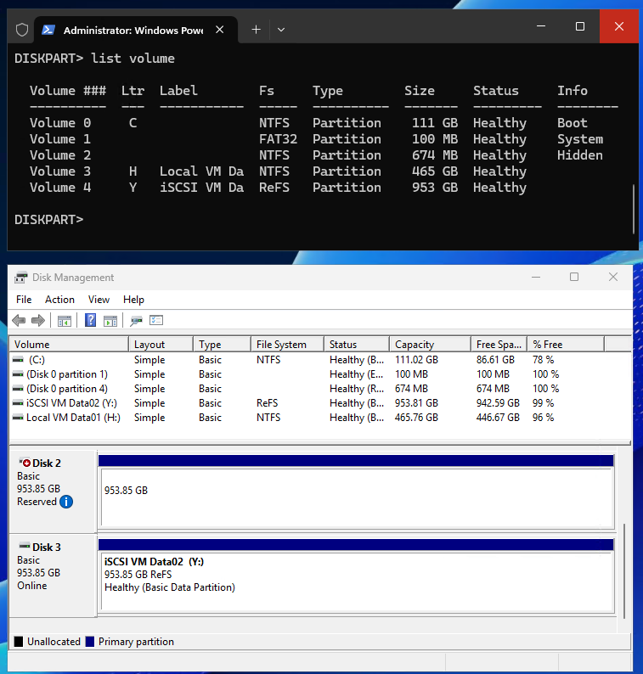Click the ReFS file system cell
The width and height of the screenshot is (643, 674).
coord(267,403)
